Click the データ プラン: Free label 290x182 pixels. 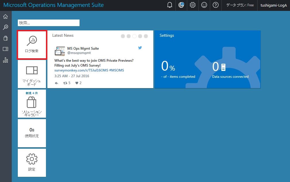point(240,5)
